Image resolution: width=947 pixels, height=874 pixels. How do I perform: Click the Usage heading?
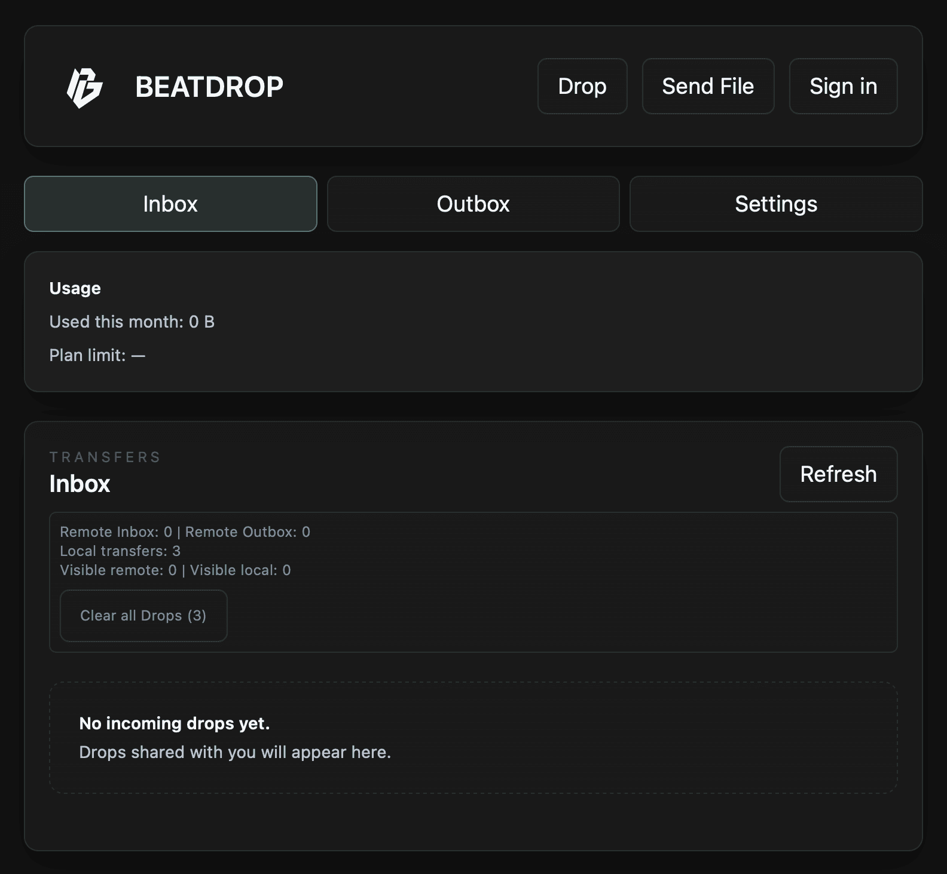[x=75, y=288]
